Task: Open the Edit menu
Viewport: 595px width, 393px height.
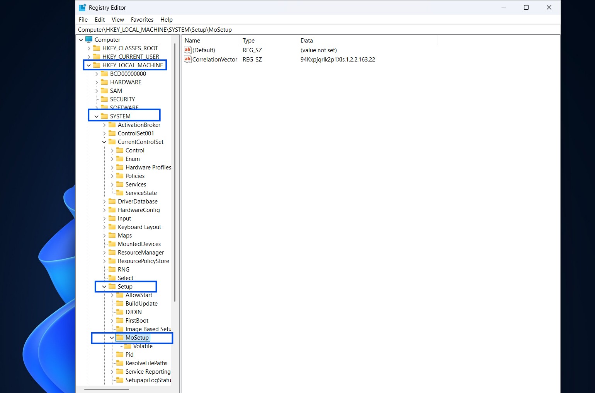Action: 100,20
